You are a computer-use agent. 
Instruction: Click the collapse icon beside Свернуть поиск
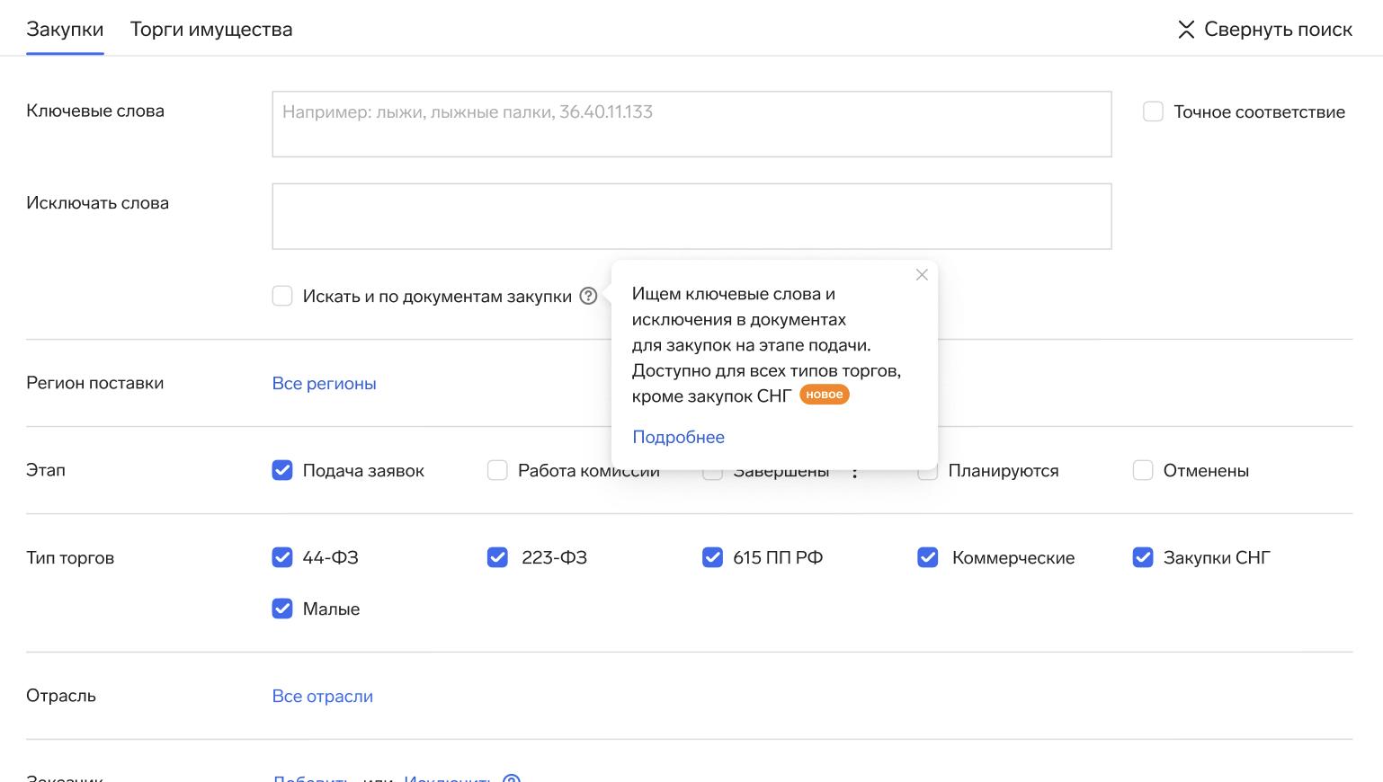(1186, 30)
